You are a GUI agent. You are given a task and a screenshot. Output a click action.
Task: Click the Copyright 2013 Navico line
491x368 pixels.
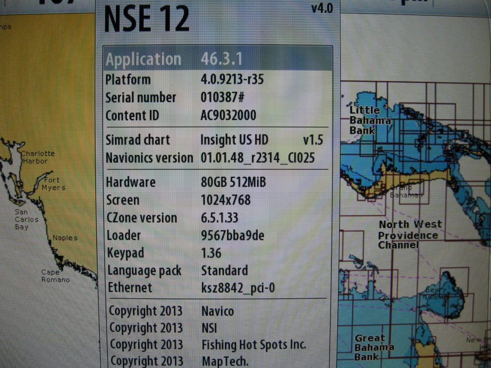point(171,311)
